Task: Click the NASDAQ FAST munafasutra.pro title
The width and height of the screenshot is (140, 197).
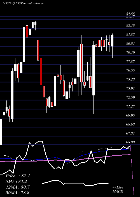Action: (x=24, y=3)
